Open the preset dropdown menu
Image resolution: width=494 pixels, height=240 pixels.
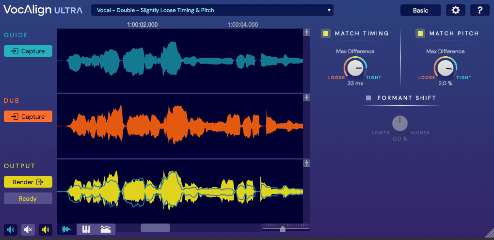tap(212, 10)
